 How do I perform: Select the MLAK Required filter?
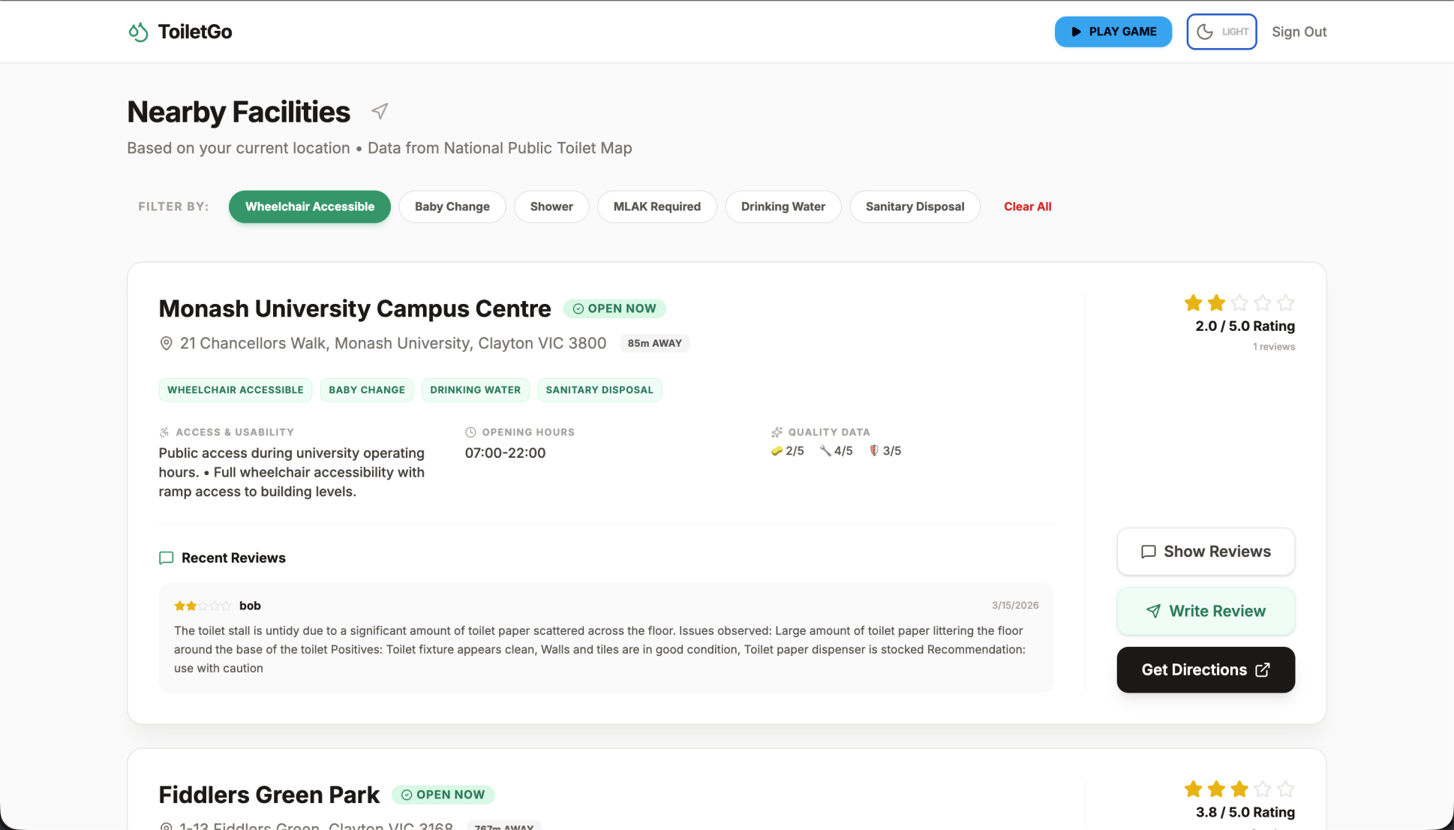coord(656,206)
